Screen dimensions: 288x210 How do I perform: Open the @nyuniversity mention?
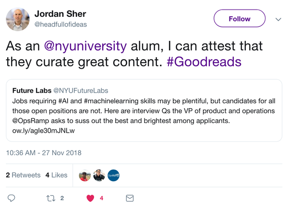[x=85, y=46]
